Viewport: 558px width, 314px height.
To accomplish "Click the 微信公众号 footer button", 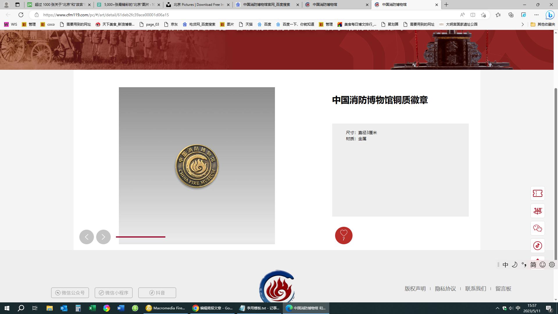I will [x=70, y=293].
